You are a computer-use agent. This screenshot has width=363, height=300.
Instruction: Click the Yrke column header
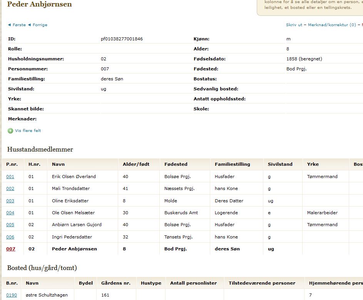click(x=313, y=164)
